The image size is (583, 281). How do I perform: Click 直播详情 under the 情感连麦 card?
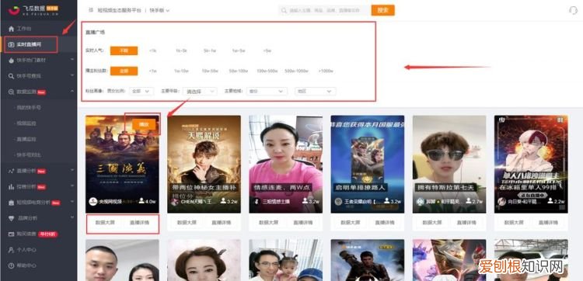pyautogui.click(x=302, y=223)
